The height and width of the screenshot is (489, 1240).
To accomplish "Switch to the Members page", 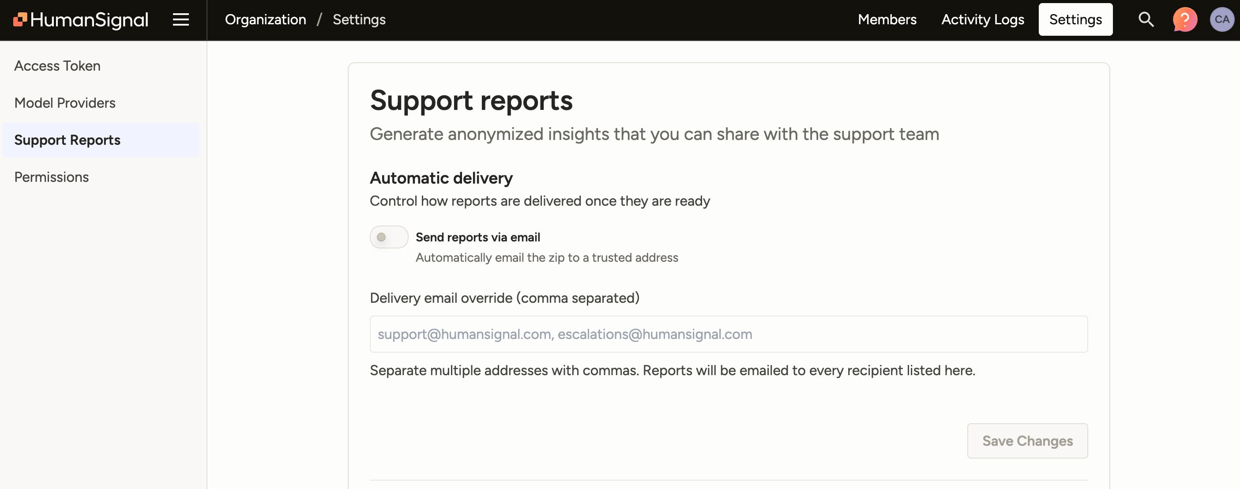I will pyautogui.click(x=887, y=19).
